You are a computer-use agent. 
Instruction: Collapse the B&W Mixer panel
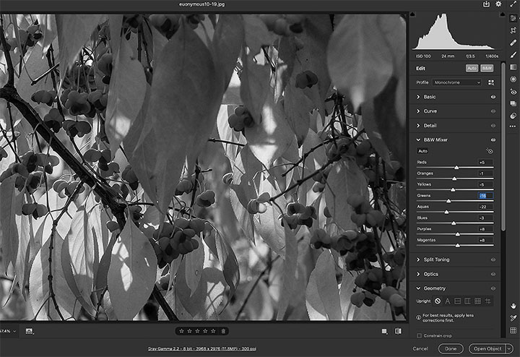(x=418, y=140)
